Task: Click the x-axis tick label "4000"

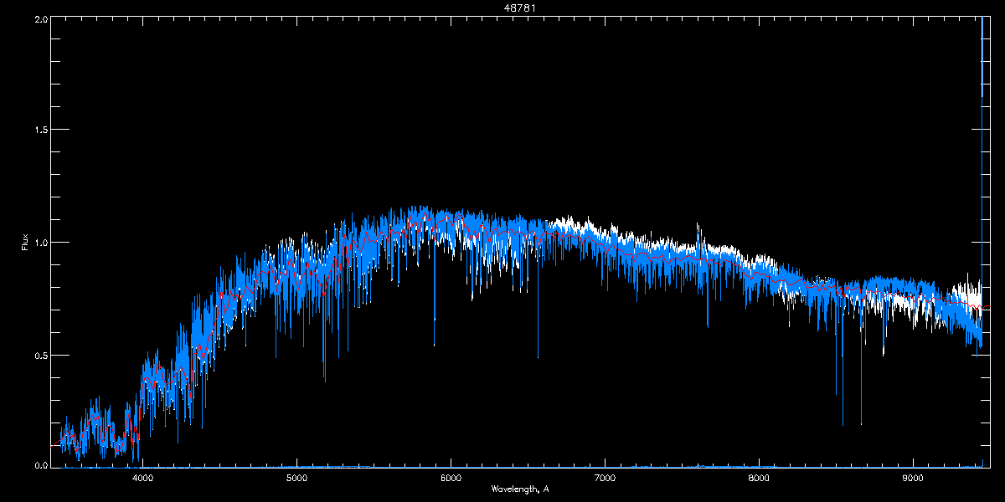Action: [142, 479]
